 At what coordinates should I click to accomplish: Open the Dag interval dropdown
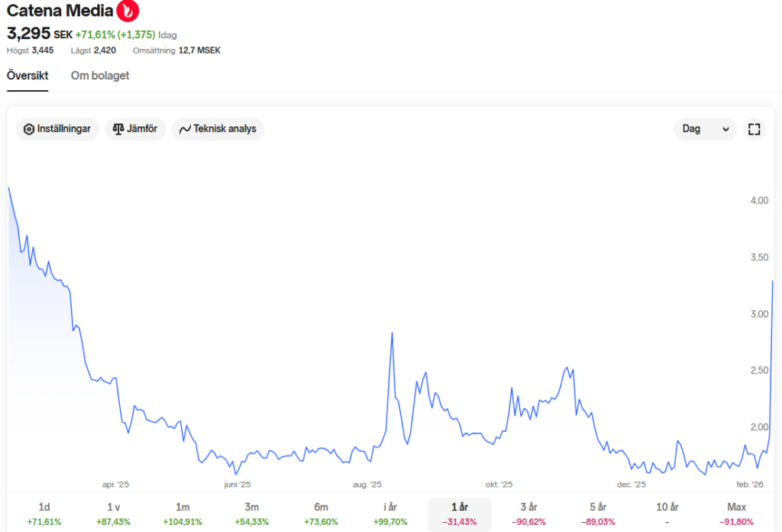706,129
